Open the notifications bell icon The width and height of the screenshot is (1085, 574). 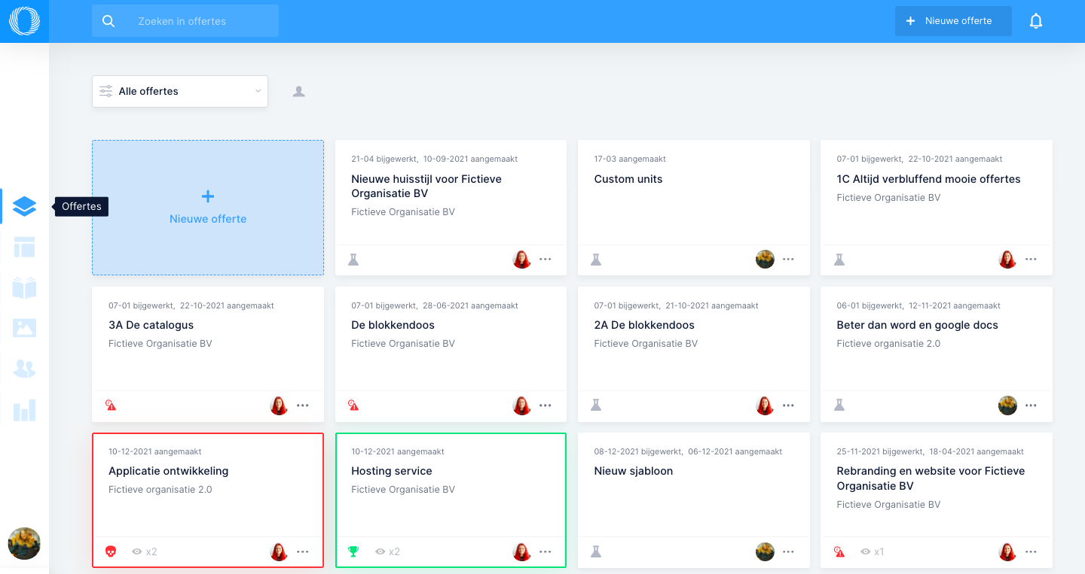1036,21
